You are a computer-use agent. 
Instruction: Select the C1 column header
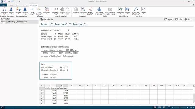pos(51,85)
